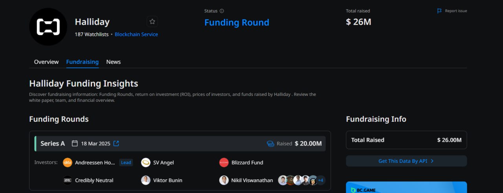Click the Credibly Neutral logo icon
This screenshot has height=193, width=503.
pyautogui.click(x=68, y=180)
